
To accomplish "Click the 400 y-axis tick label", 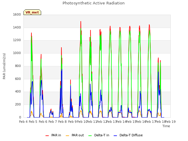I will tap(18, 92).
